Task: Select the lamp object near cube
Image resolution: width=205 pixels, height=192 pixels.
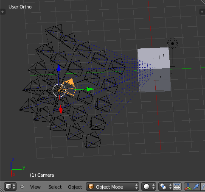Action: pyautogui.click(x=172, y=44)
